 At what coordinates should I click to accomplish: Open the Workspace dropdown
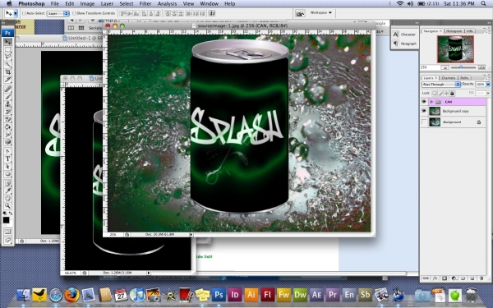(x=320, y=13)
